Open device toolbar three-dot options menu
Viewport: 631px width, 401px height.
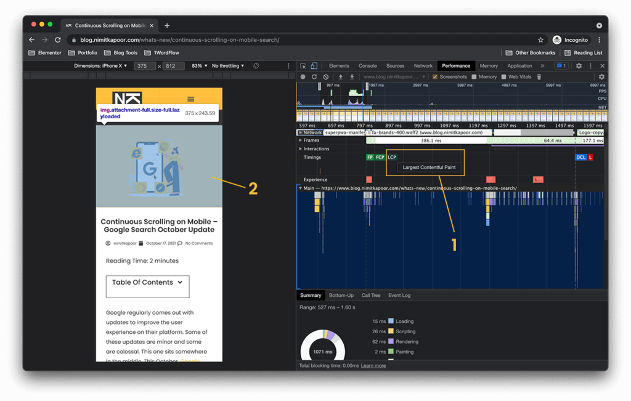pyautogui.click(x=288, y=66)
